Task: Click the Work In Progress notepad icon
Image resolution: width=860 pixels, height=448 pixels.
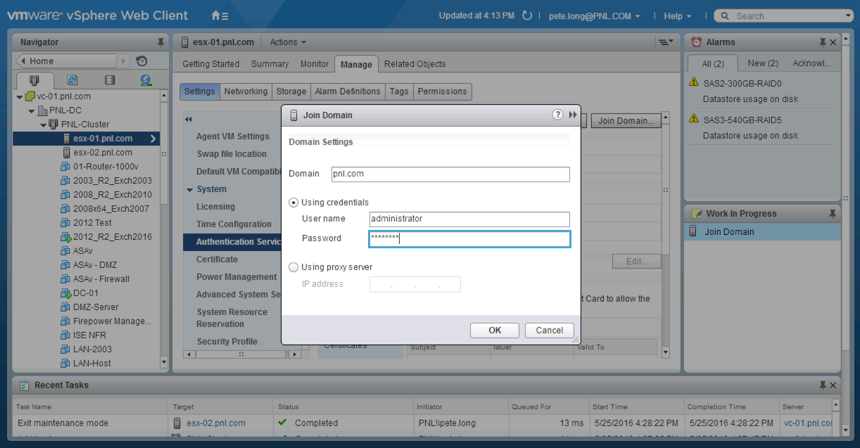Action: click(697, 214)
